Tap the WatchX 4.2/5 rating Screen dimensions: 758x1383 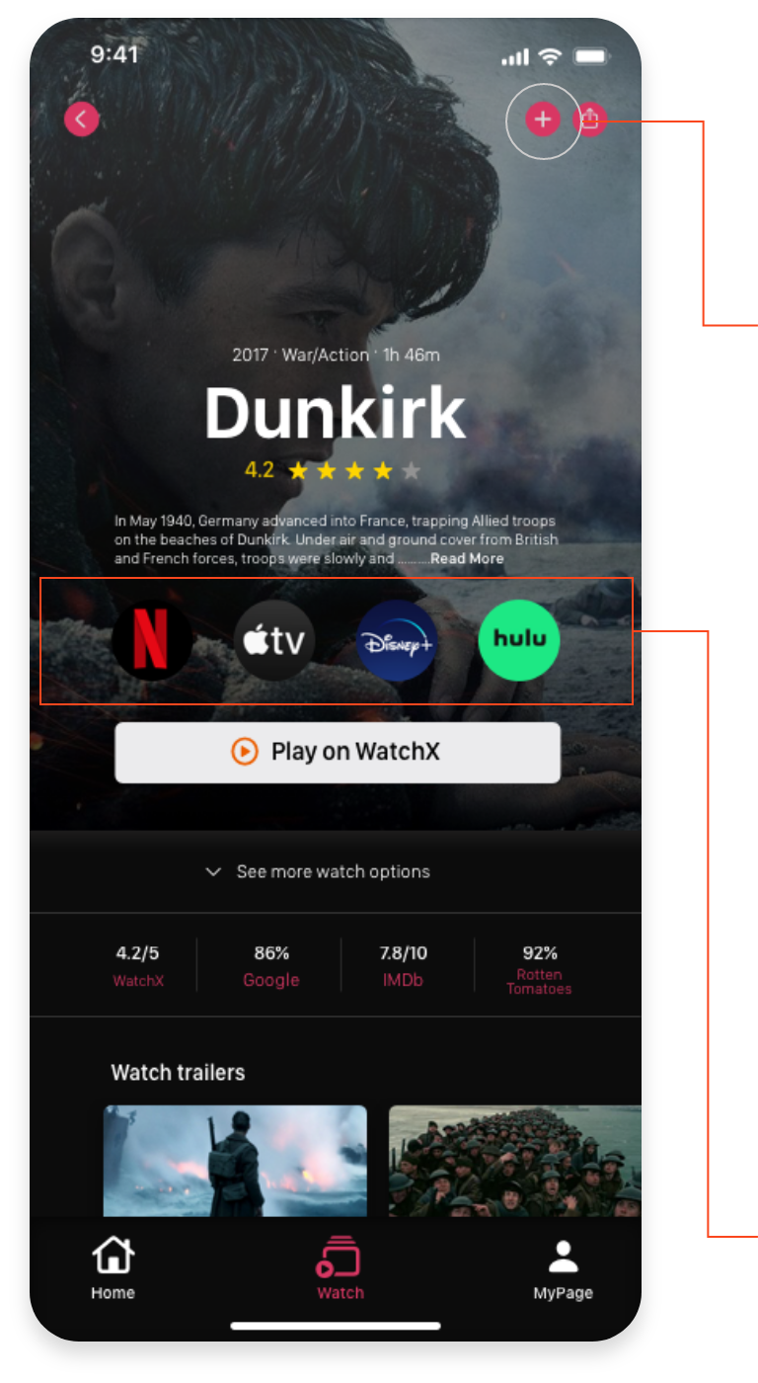[x=137, y=966]
